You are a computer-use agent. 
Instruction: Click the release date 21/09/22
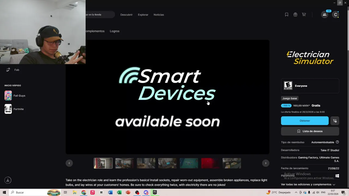333,169
